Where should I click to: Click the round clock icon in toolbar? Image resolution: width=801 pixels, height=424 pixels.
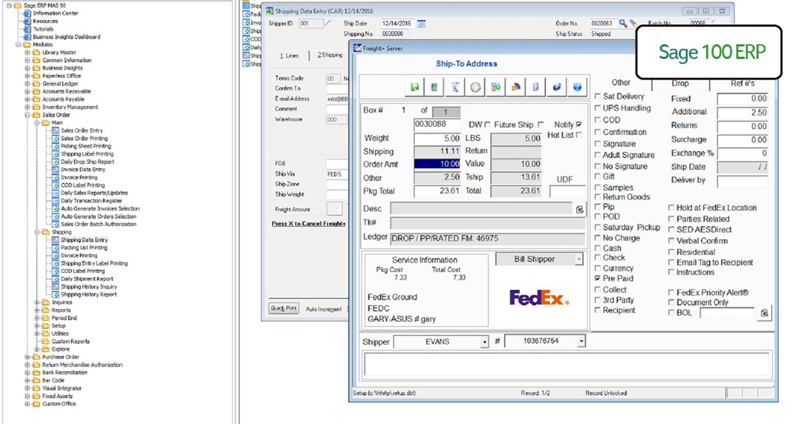[475, 87]
